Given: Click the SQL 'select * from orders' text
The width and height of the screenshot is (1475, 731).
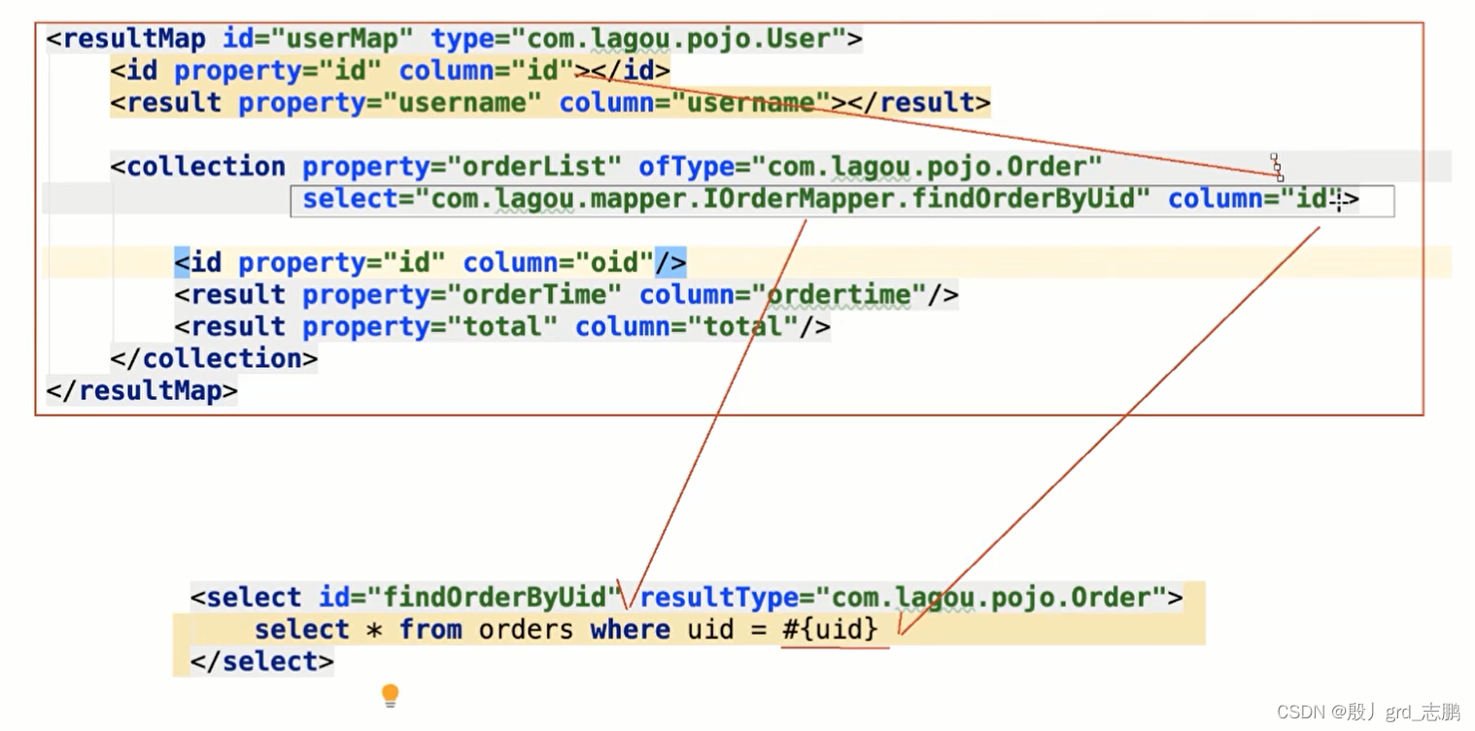Looking at the screenshot, I should click(414, 630).
